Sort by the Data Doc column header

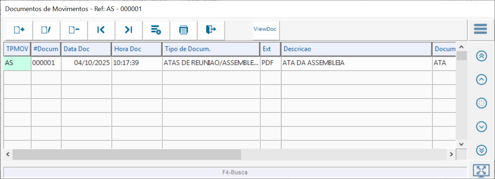86,49
